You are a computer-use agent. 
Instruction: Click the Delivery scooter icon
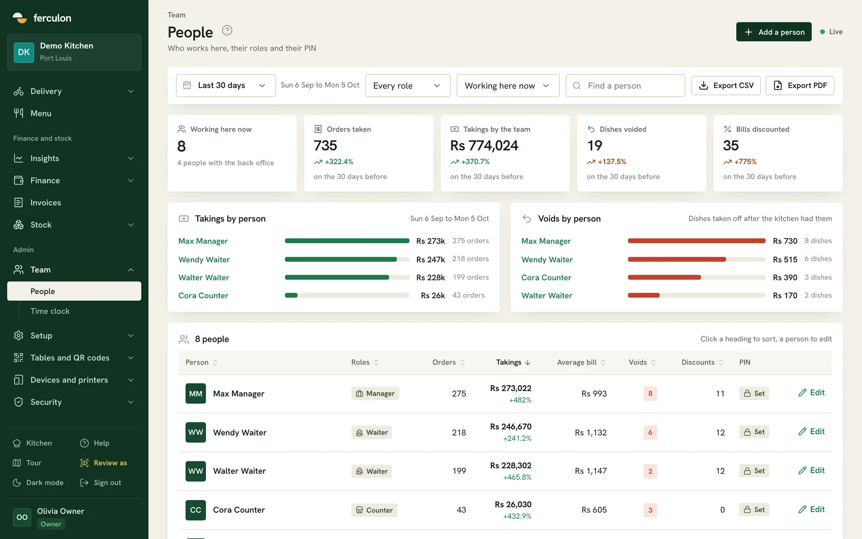(x=19, y=91)
